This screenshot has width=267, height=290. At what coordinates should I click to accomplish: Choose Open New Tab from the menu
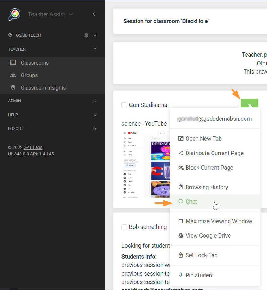click(x=215, y=138)
